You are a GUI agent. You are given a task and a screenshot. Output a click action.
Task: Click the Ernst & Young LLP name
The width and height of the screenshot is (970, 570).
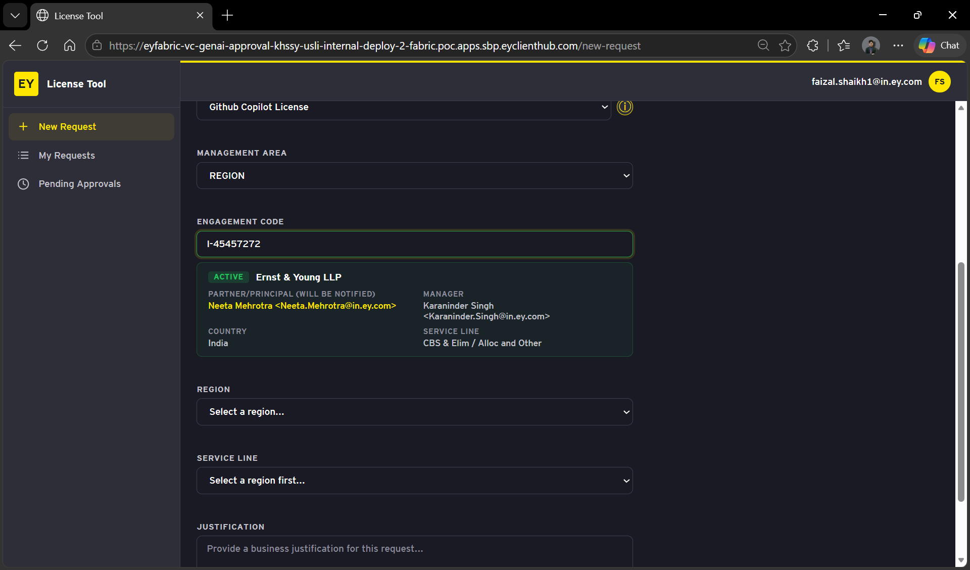tap(299, 277)
